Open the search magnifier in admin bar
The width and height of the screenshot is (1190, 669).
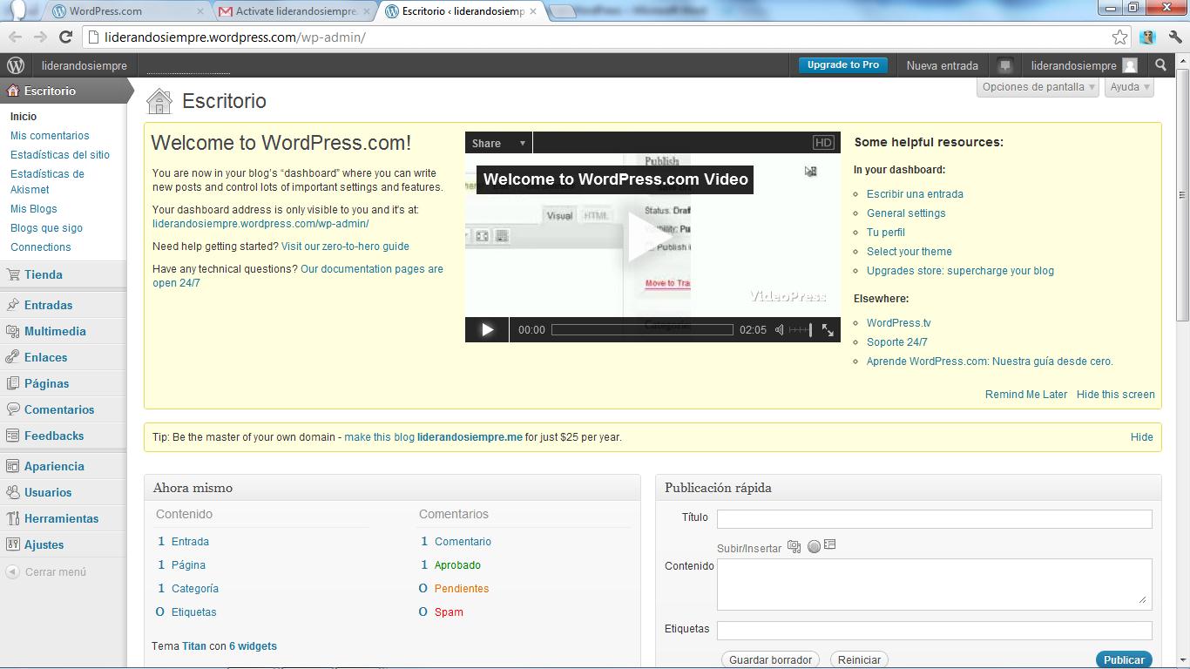click(1160, 65)
